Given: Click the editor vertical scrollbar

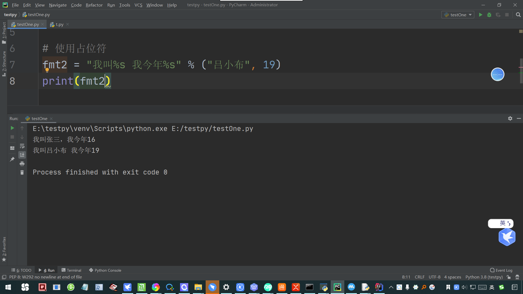Looking at the screenshot, I should coord(521,71).
